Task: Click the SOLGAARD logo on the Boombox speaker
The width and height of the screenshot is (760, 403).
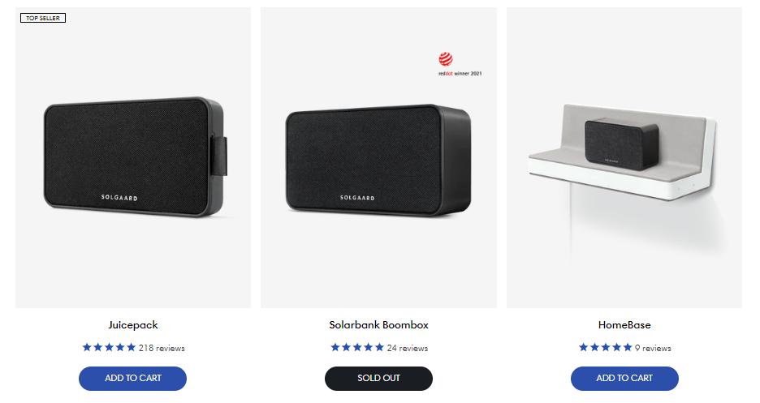Action: click(357, 197)
